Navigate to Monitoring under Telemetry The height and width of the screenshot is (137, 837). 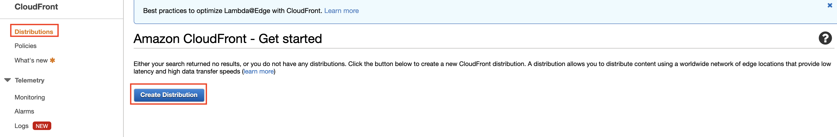[30, 97]
